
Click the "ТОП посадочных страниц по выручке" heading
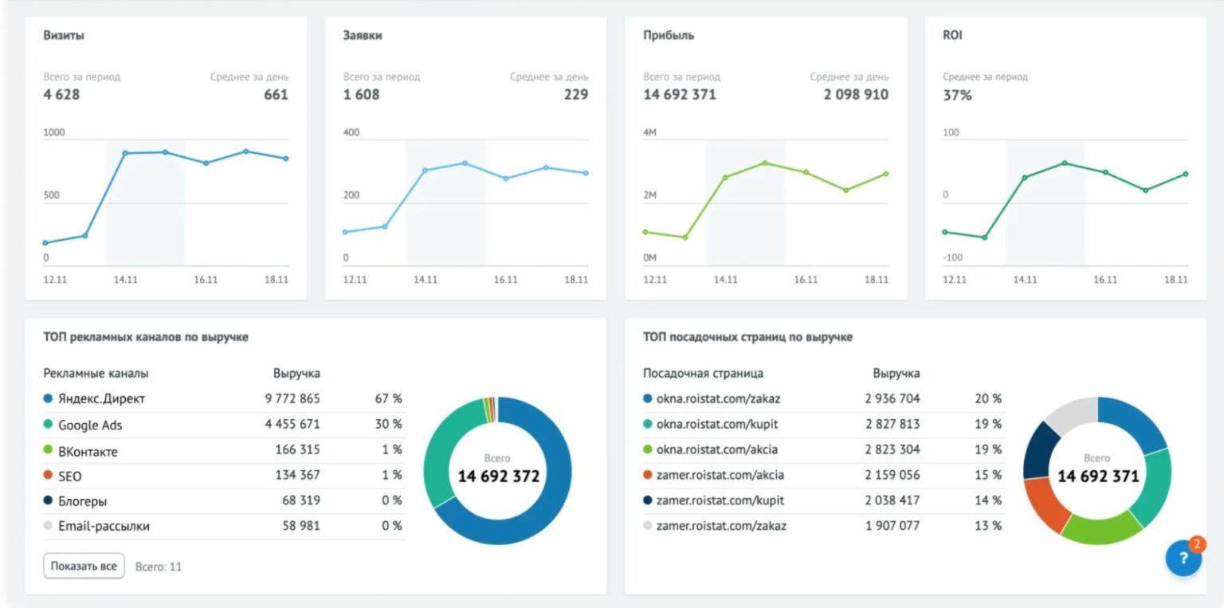(748, 337)
